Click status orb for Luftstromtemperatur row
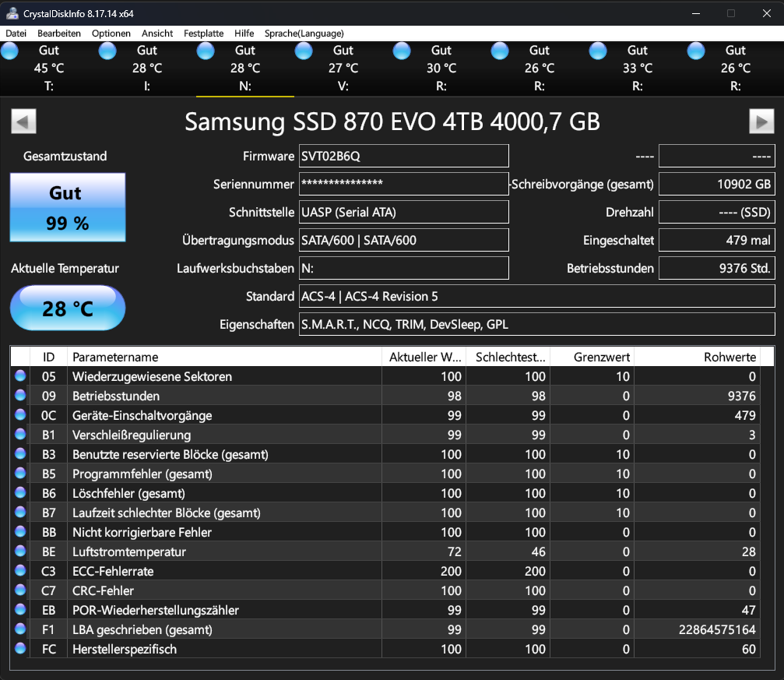The width and height of the screenshot is (784, 680). click(x=20, y=551)
